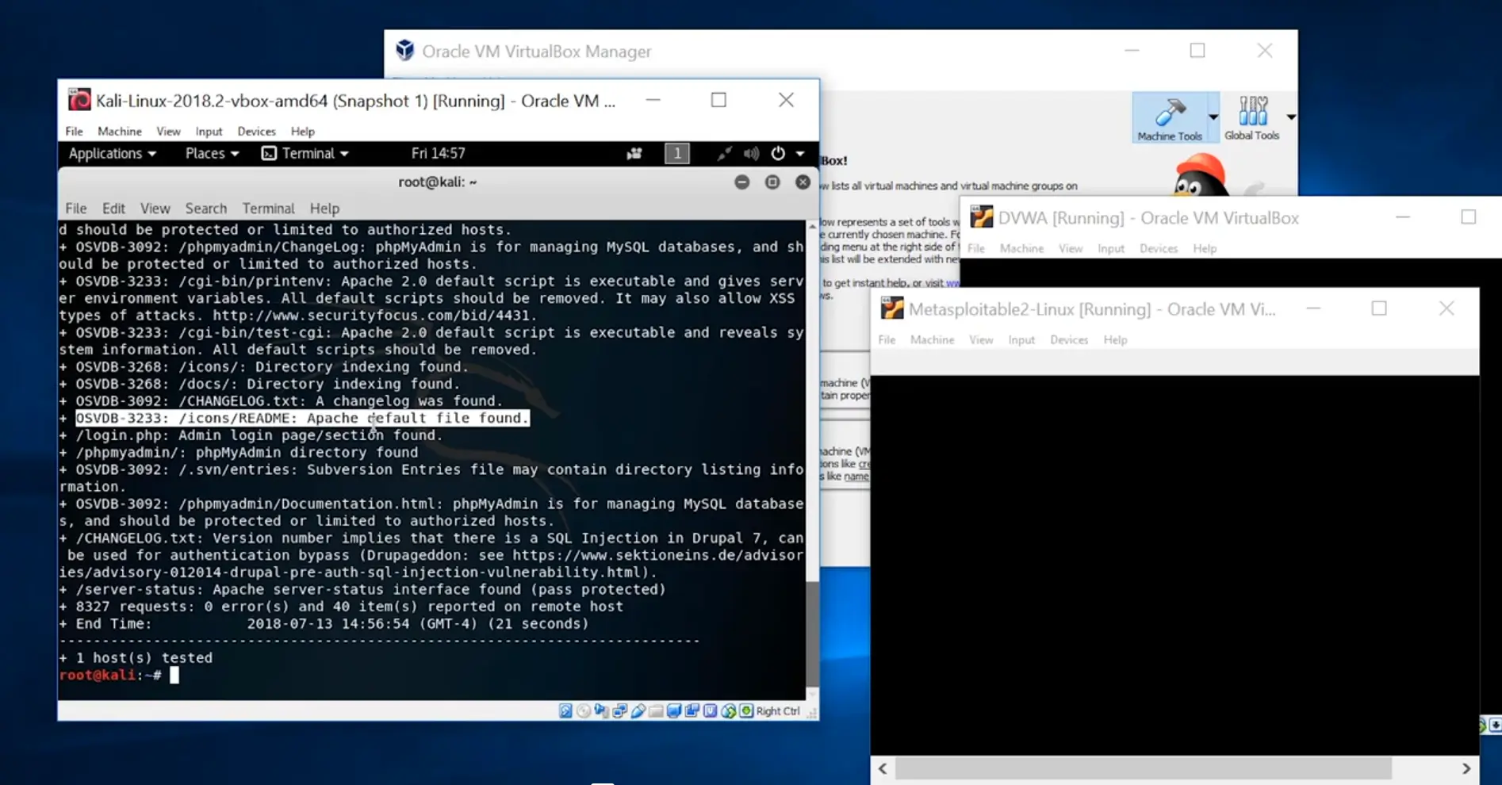Click the Fri 14:57 clock button
Screen dimensions: 1502x785
(438, 154)
